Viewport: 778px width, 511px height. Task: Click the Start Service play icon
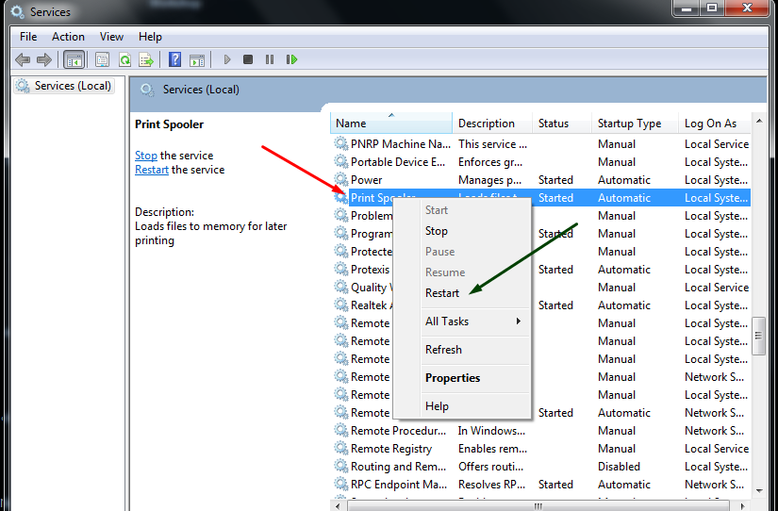tap(227, 59)
